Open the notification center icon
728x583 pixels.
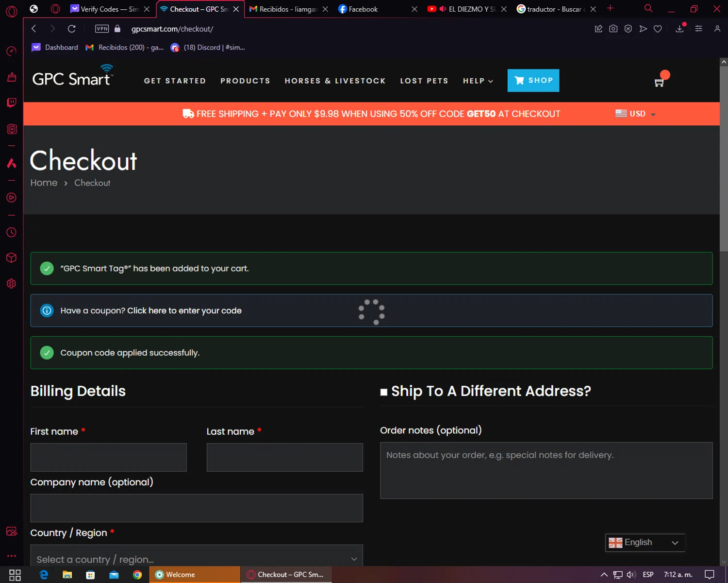[x=710, y=575]
